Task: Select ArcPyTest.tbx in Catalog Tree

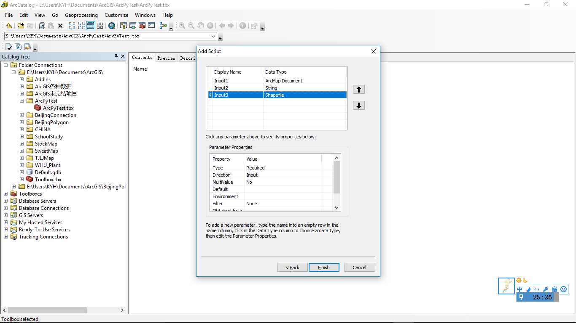Action: 58,108
